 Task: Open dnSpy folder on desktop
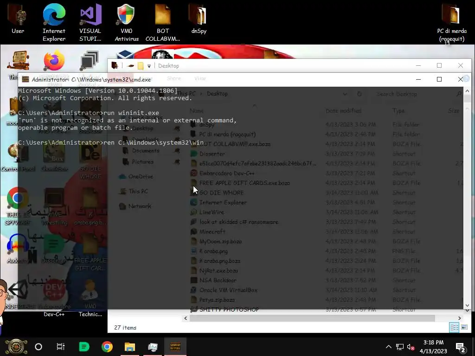pos(199,18)
